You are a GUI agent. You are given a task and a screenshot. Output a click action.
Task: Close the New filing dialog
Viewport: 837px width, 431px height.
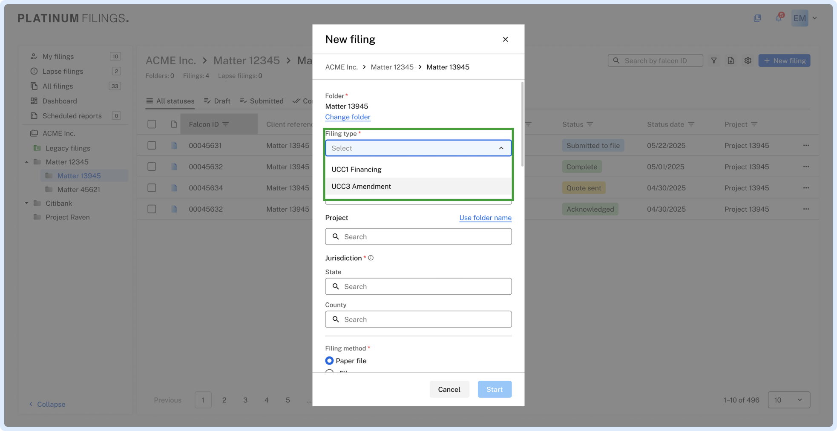[506, 39]
